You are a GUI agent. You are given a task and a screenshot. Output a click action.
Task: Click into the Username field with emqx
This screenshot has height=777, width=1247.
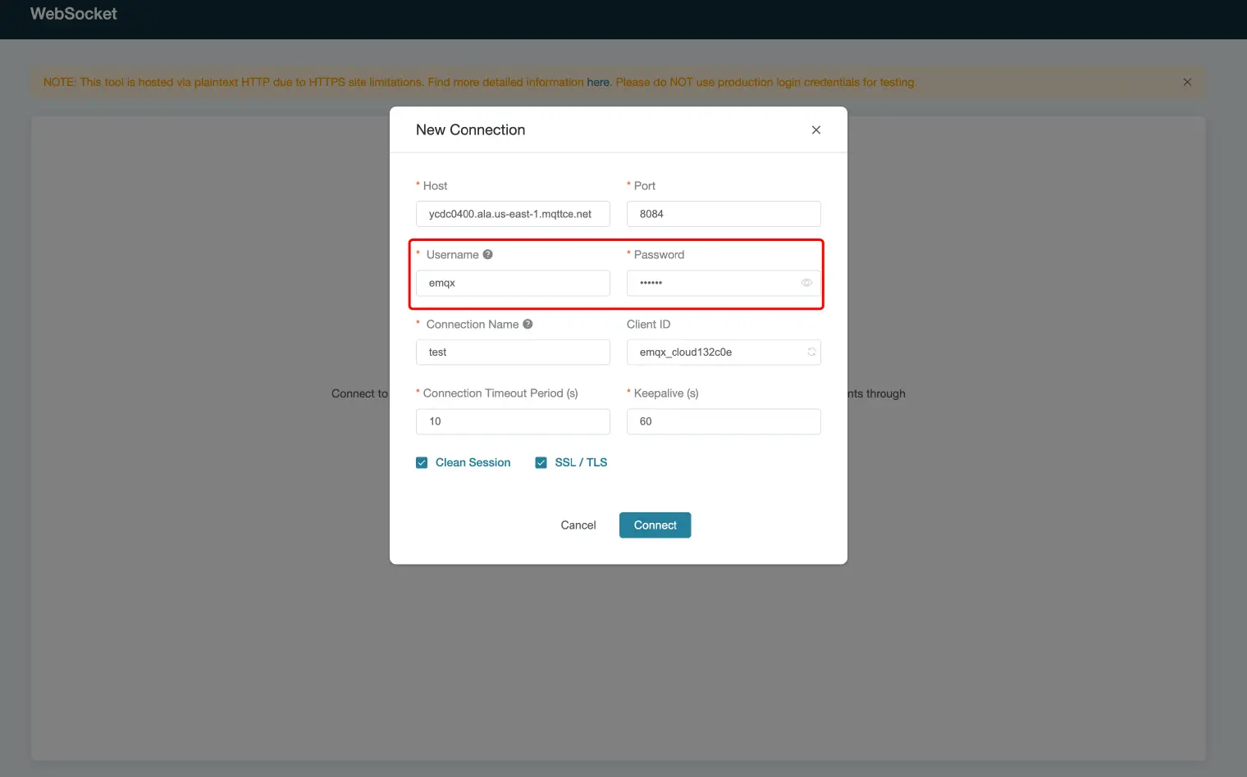(x=513, y=283)
